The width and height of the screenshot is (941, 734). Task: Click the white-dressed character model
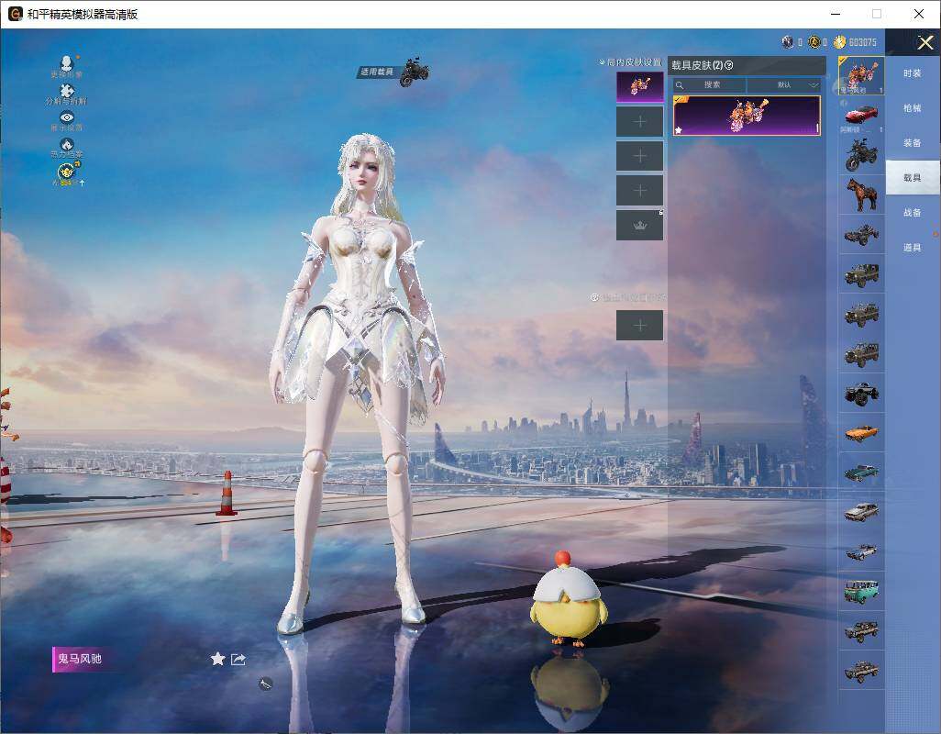(359, 384)
